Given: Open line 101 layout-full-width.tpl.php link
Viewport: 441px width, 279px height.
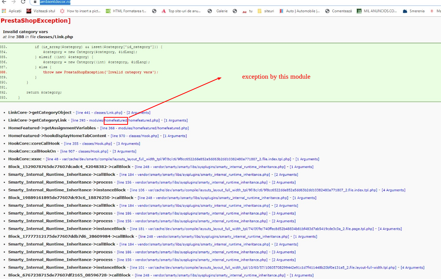Looking at the screenshot, I should tap(263, 267).
